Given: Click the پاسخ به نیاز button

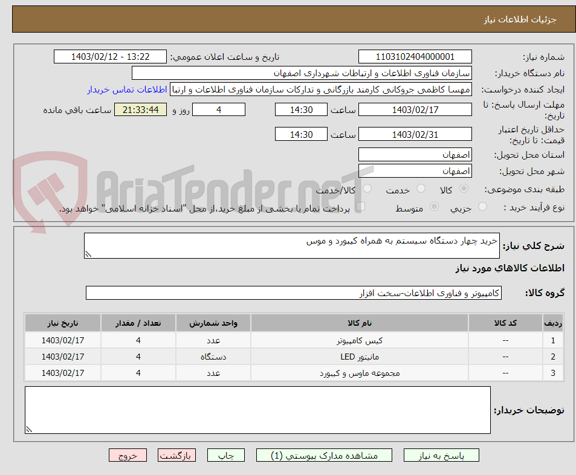Looking at the screenshot, I should (441, 455).
